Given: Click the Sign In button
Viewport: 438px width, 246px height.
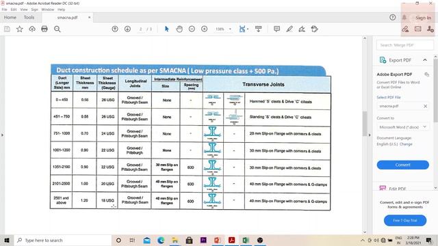Looking at the screenshot, I should (x=423, y=18).
